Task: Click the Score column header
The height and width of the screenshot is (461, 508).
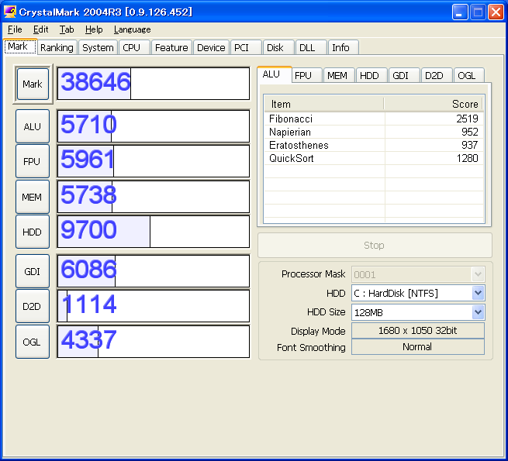Action: 434,104
